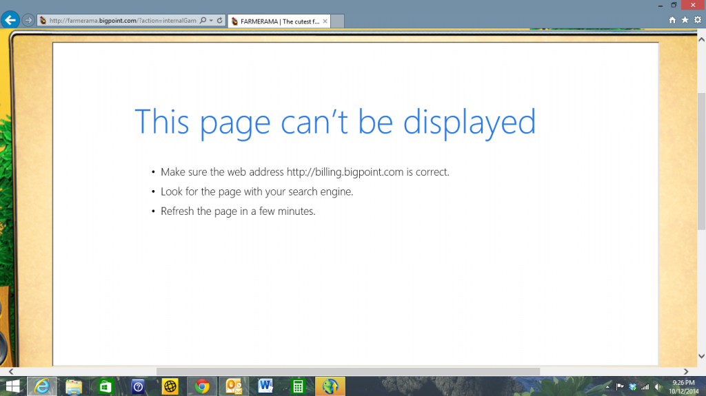The height and width of the screenshot is (396, 706).
Task: Show hidden tray icons with the up arrow
Action: (607, 386)
